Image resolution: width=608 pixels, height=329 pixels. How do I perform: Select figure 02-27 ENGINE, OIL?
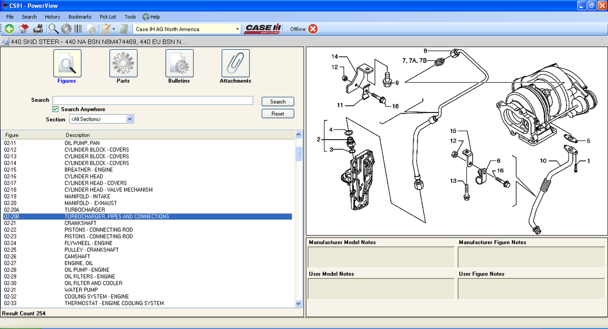147,263
